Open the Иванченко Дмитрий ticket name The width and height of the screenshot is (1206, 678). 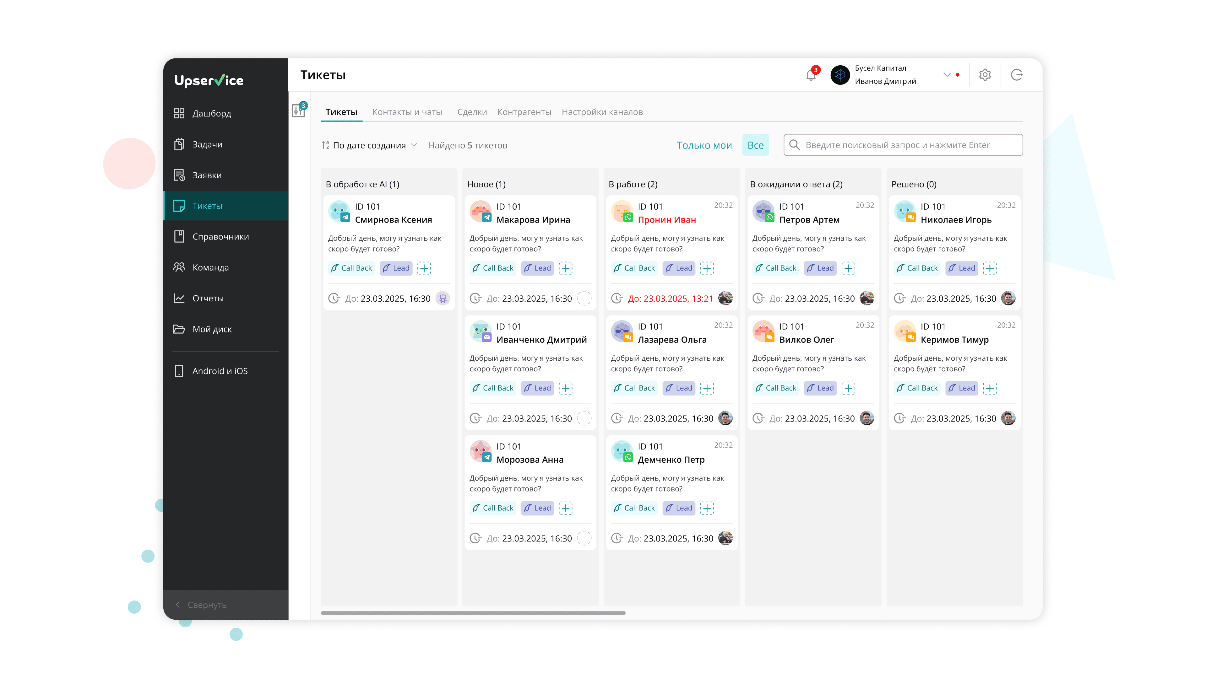[541, 340]
